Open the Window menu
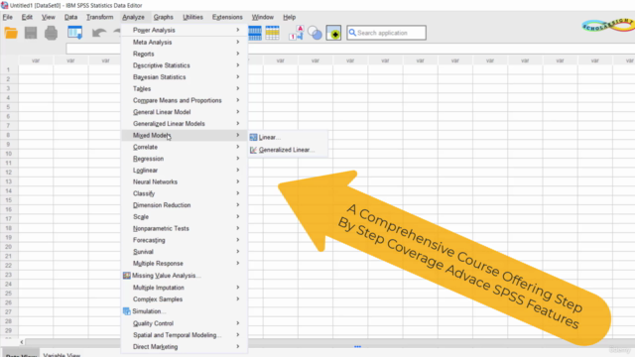Screen dimensions: 635x357 (x=262, y=17)
